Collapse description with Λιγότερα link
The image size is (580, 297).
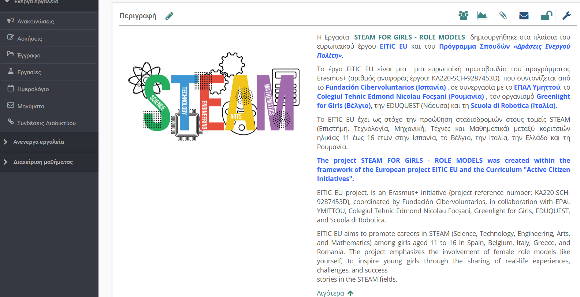(331, 293)
